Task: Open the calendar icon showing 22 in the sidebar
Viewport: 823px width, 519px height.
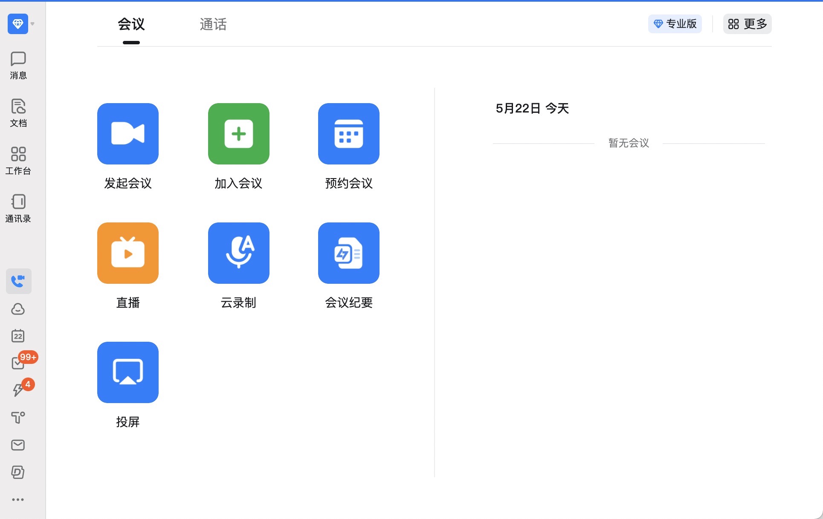Action: (18, 336)
